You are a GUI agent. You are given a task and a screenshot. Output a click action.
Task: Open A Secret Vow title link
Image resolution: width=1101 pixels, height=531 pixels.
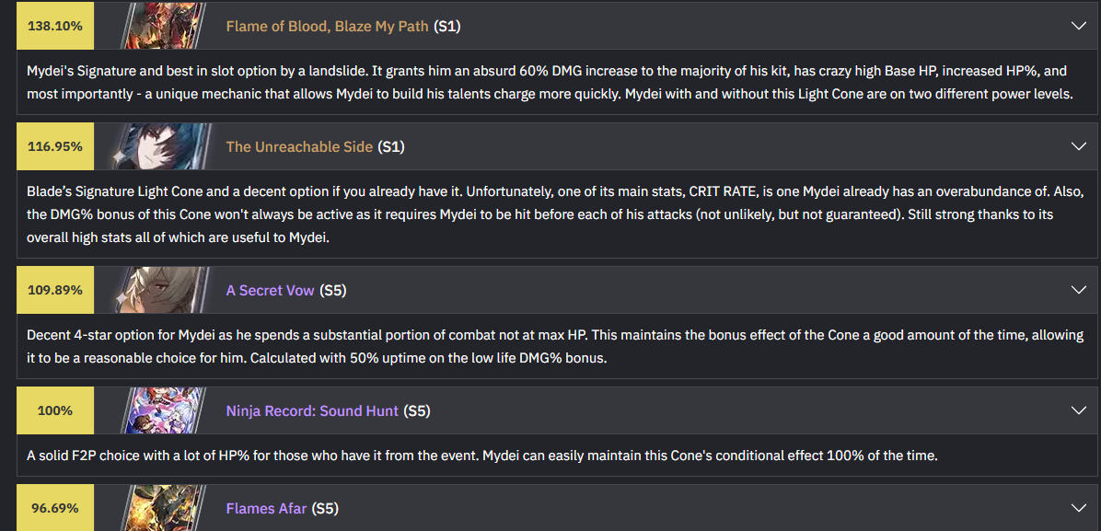(x=271, y=291)
